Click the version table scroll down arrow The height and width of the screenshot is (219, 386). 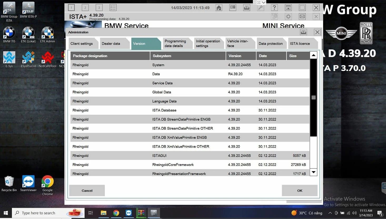[x=313, y=172]
